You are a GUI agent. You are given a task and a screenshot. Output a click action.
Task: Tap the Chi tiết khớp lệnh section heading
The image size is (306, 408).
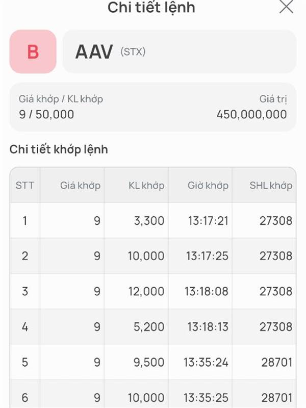tap(59, 149)
